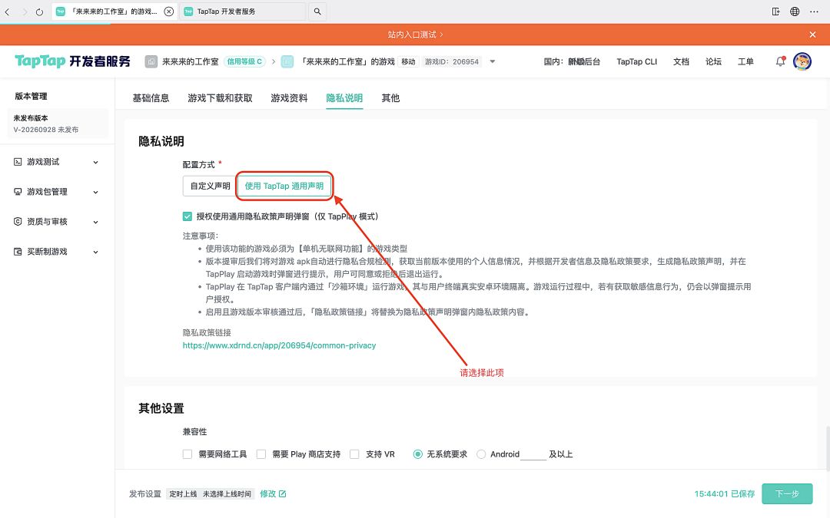Open the game switcher dropdown arrow

(x=493, y=61)
